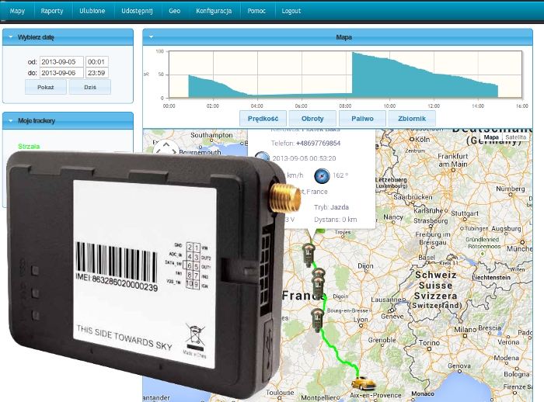
Task: Open the Mapy menu
Action: (17, 11)
